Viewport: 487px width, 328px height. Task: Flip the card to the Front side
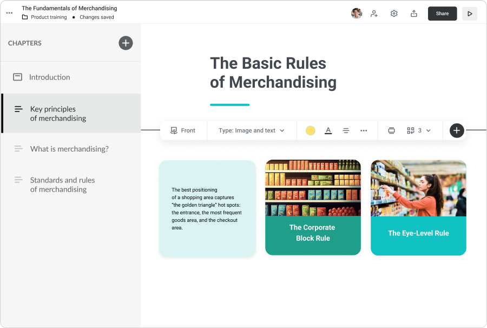pyautogui.click(x=183, y=130)
